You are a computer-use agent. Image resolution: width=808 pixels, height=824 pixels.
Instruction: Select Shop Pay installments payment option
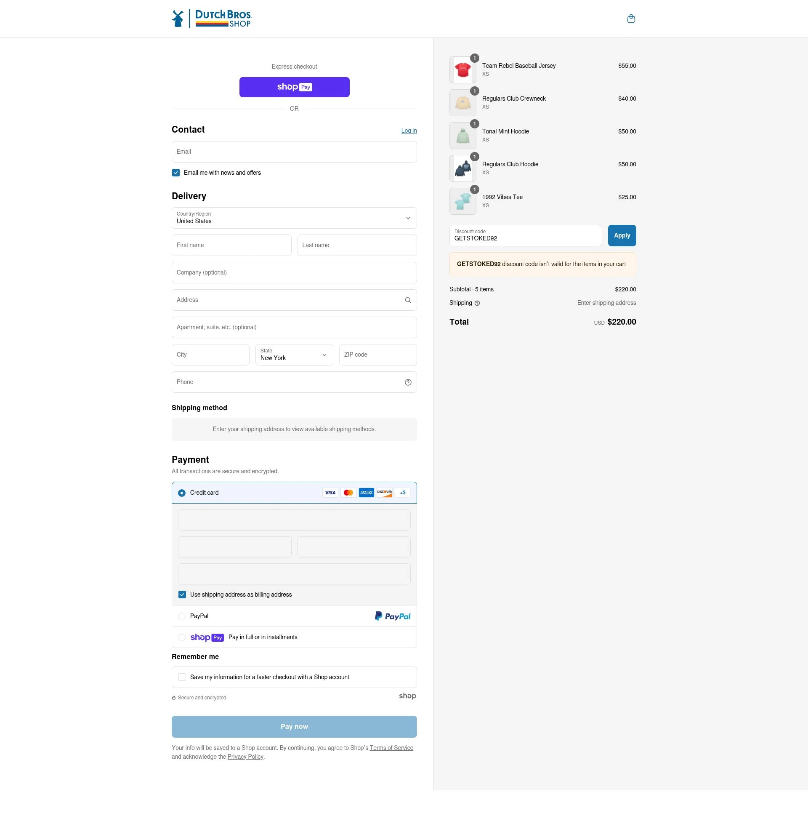(x=182, y=637)
